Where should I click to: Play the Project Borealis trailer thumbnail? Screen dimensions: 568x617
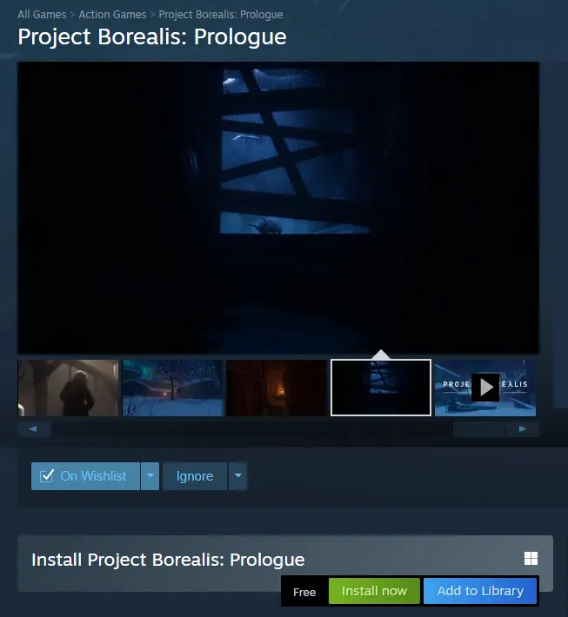point(485,388)
